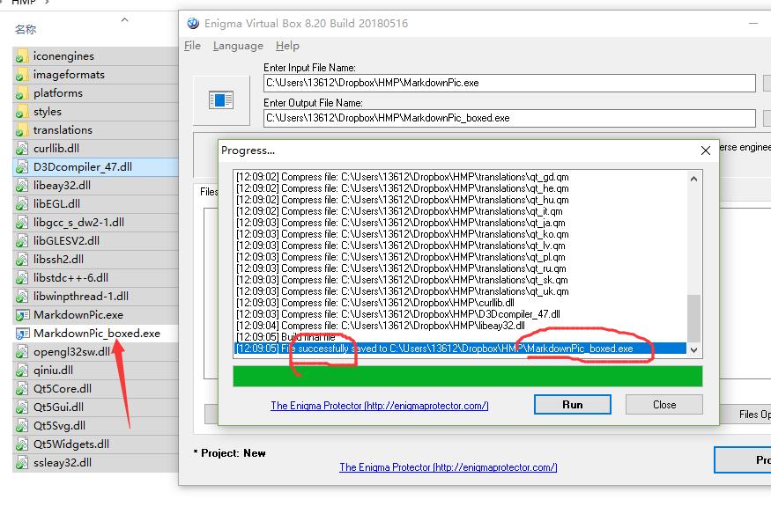The width and height of the screenshot is (771, 514).
Task: Click the log scrollbar thumb
Action: tap(693, 318)
